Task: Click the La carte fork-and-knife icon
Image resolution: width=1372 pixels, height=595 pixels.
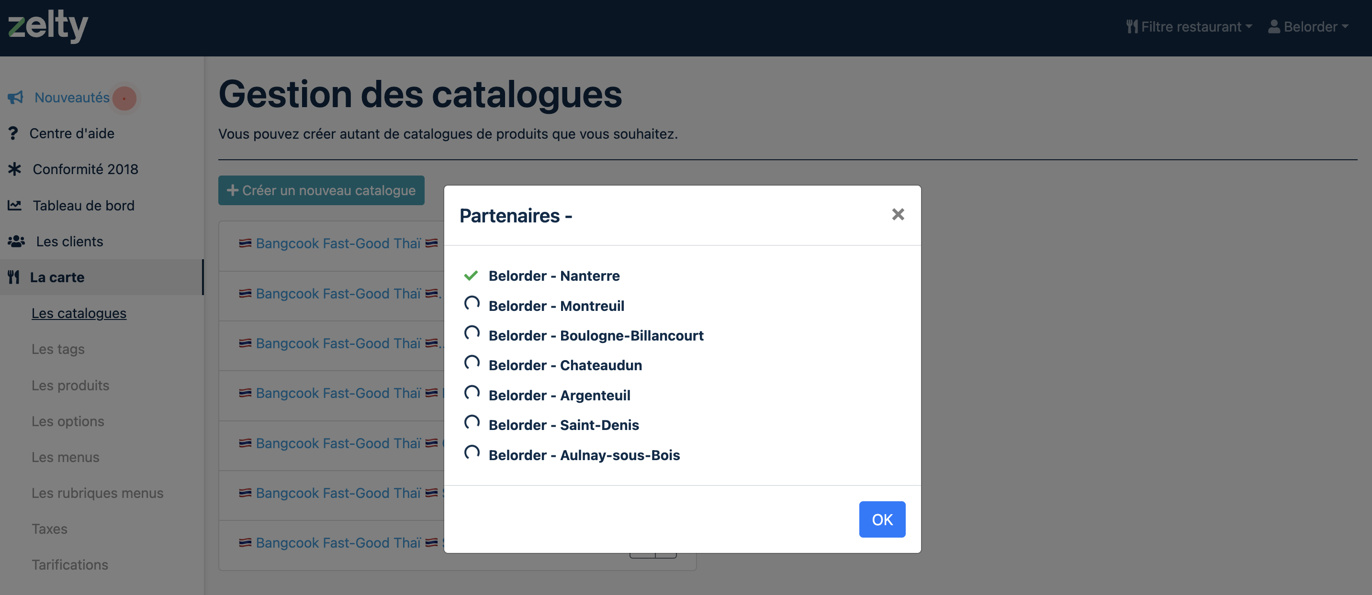Action: click(13, 277)
